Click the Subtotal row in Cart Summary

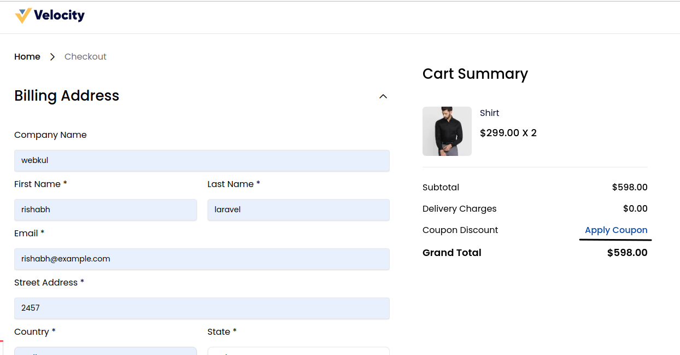point(441,187)
